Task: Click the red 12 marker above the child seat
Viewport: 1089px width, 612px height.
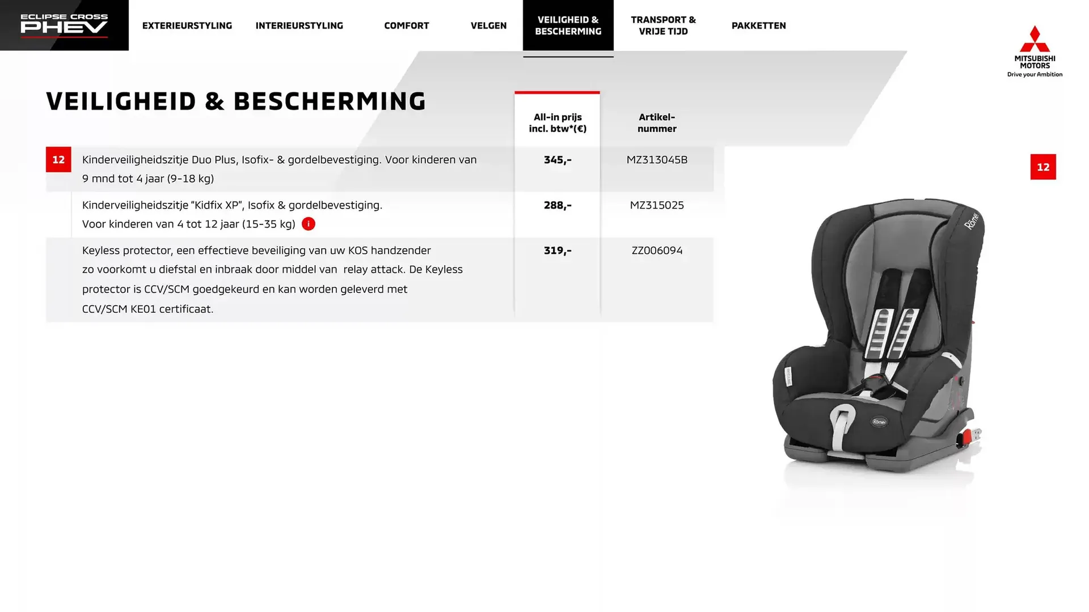Action: click(1043, 167)
